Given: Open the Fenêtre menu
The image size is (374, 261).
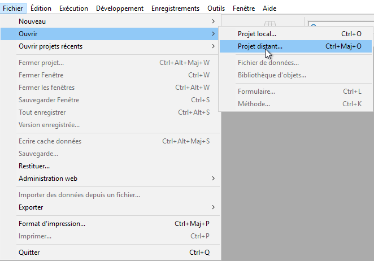Looking at the screenshot, I should 243,8.
